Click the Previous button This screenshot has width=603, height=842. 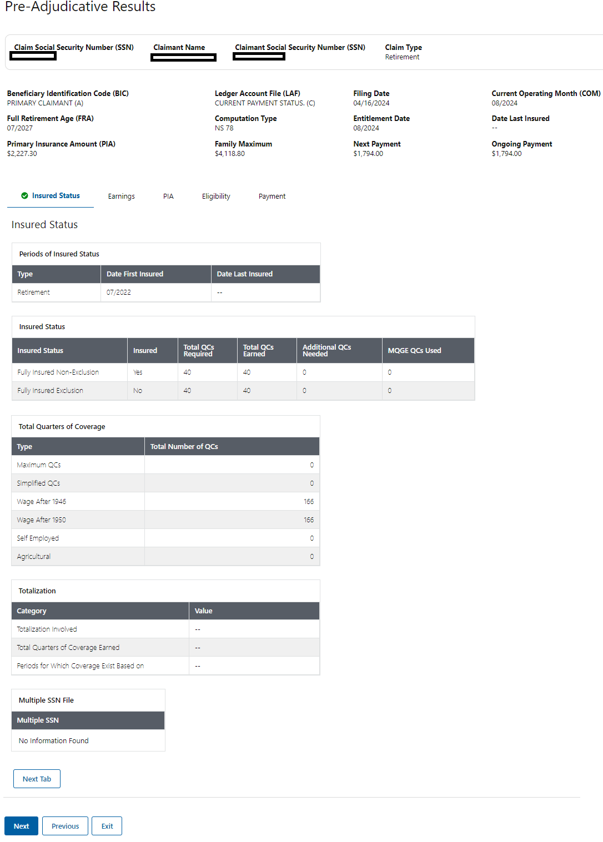click(65, 826)
